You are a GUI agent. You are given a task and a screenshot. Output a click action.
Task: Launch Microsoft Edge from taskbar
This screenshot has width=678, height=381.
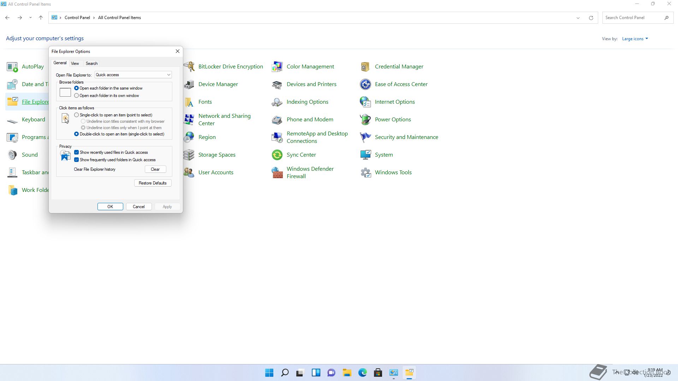coord(362,373)
